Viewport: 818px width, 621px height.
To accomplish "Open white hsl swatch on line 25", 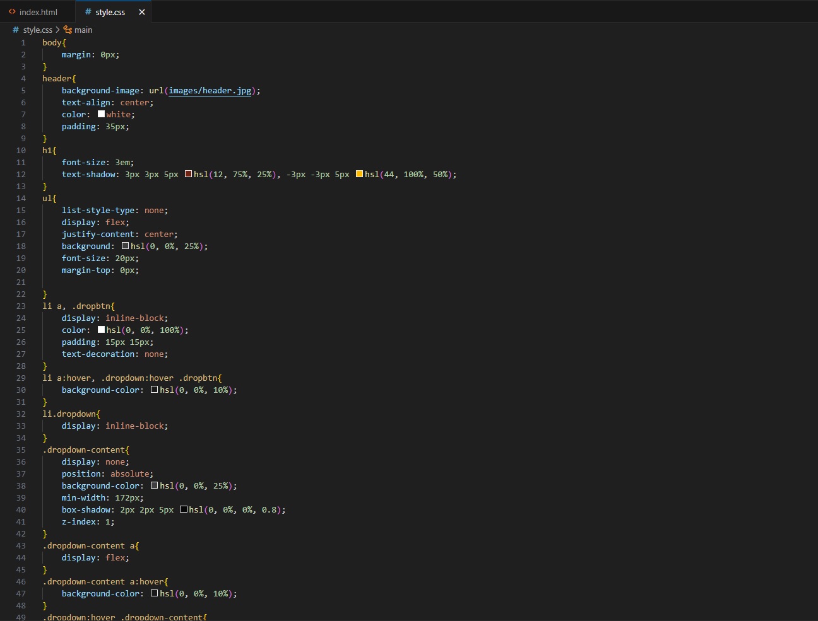I will click(x=101, y=330).
